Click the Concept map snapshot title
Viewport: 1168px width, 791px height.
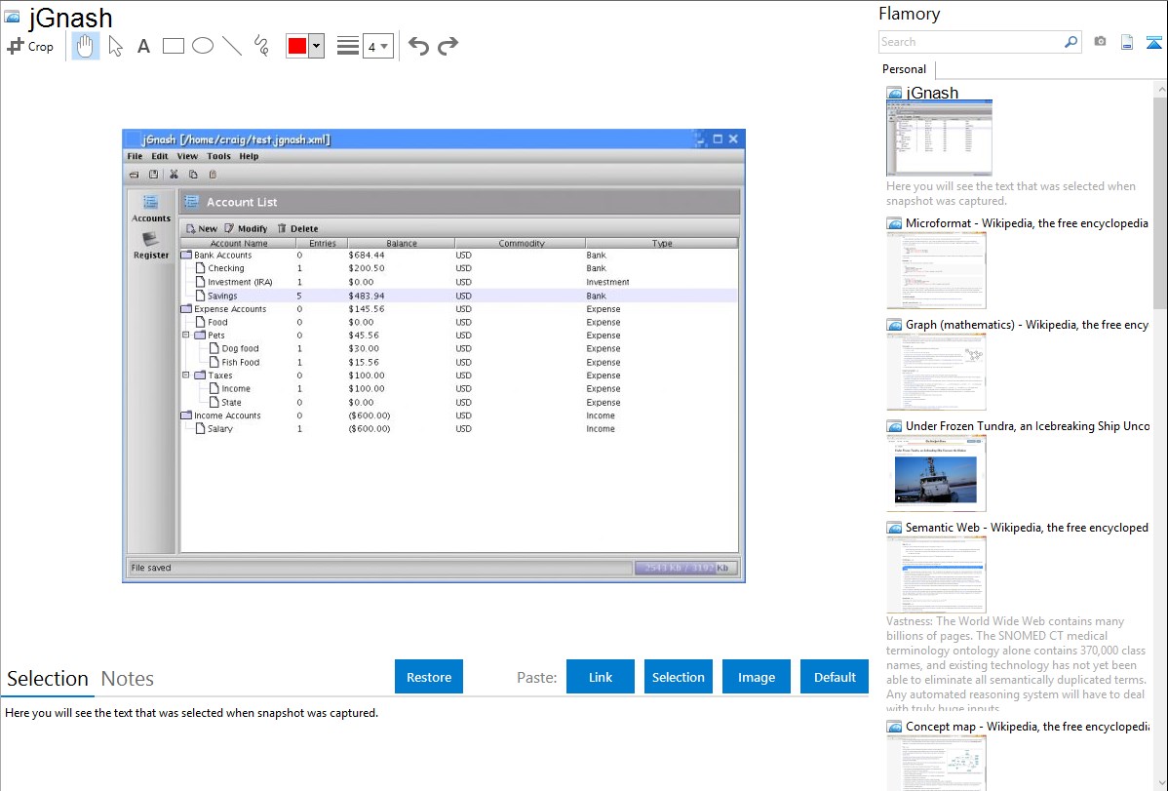pyautogui.click(x=1028, y=726)
